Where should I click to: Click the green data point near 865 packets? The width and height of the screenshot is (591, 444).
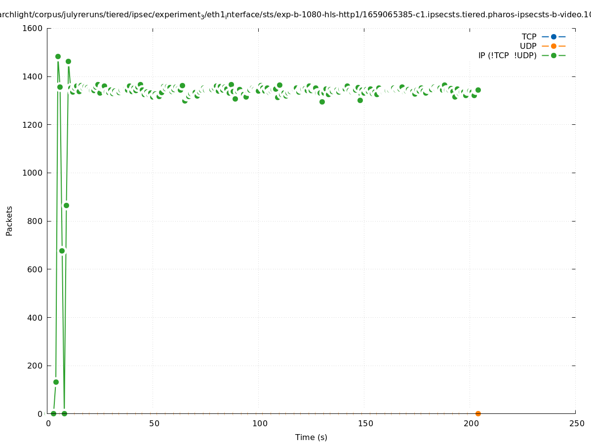[x=66, y=205]
